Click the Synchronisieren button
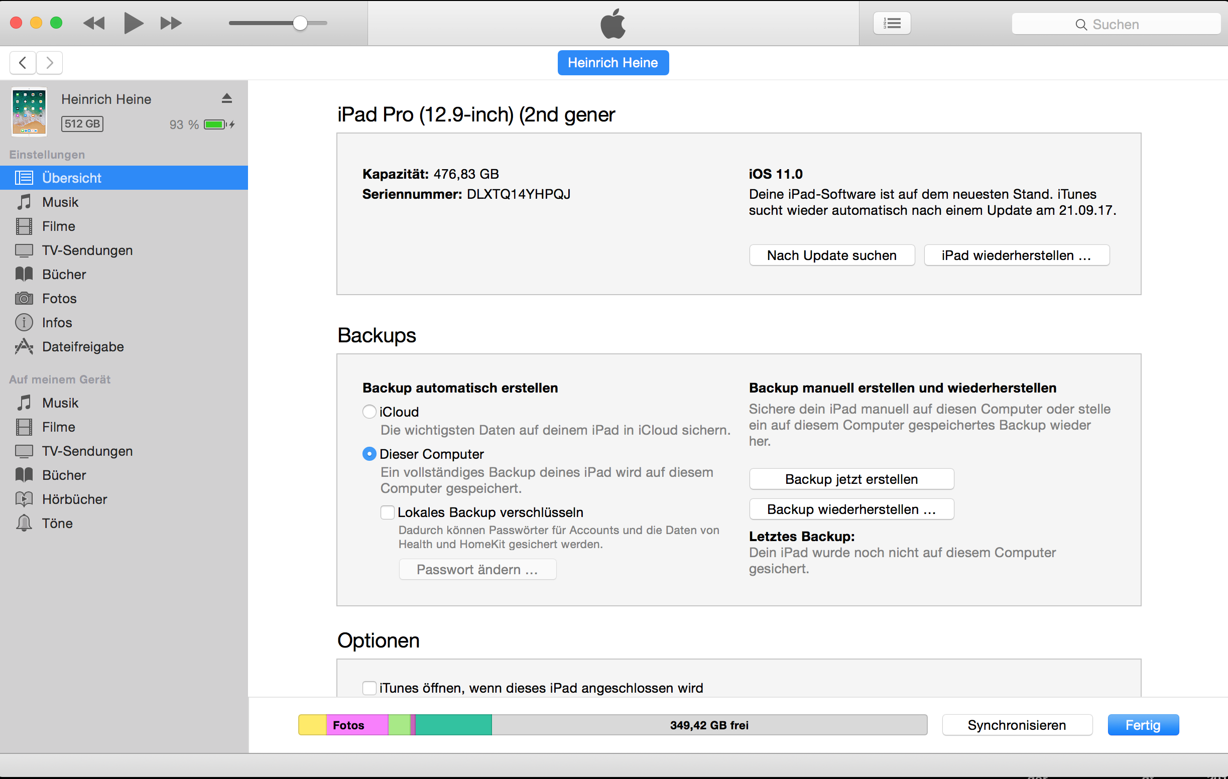The height and width of the screenshot is (779, 1228). pos(1016,725)
